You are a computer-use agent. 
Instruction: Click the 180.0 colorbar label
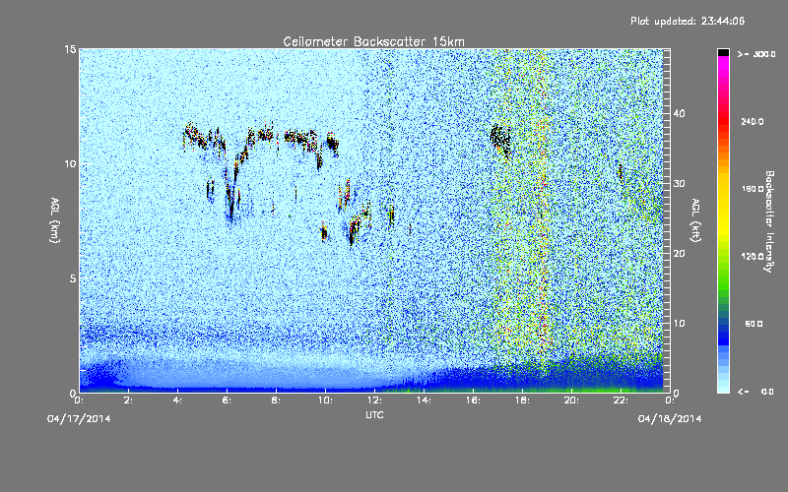click(x=753, y=189)
